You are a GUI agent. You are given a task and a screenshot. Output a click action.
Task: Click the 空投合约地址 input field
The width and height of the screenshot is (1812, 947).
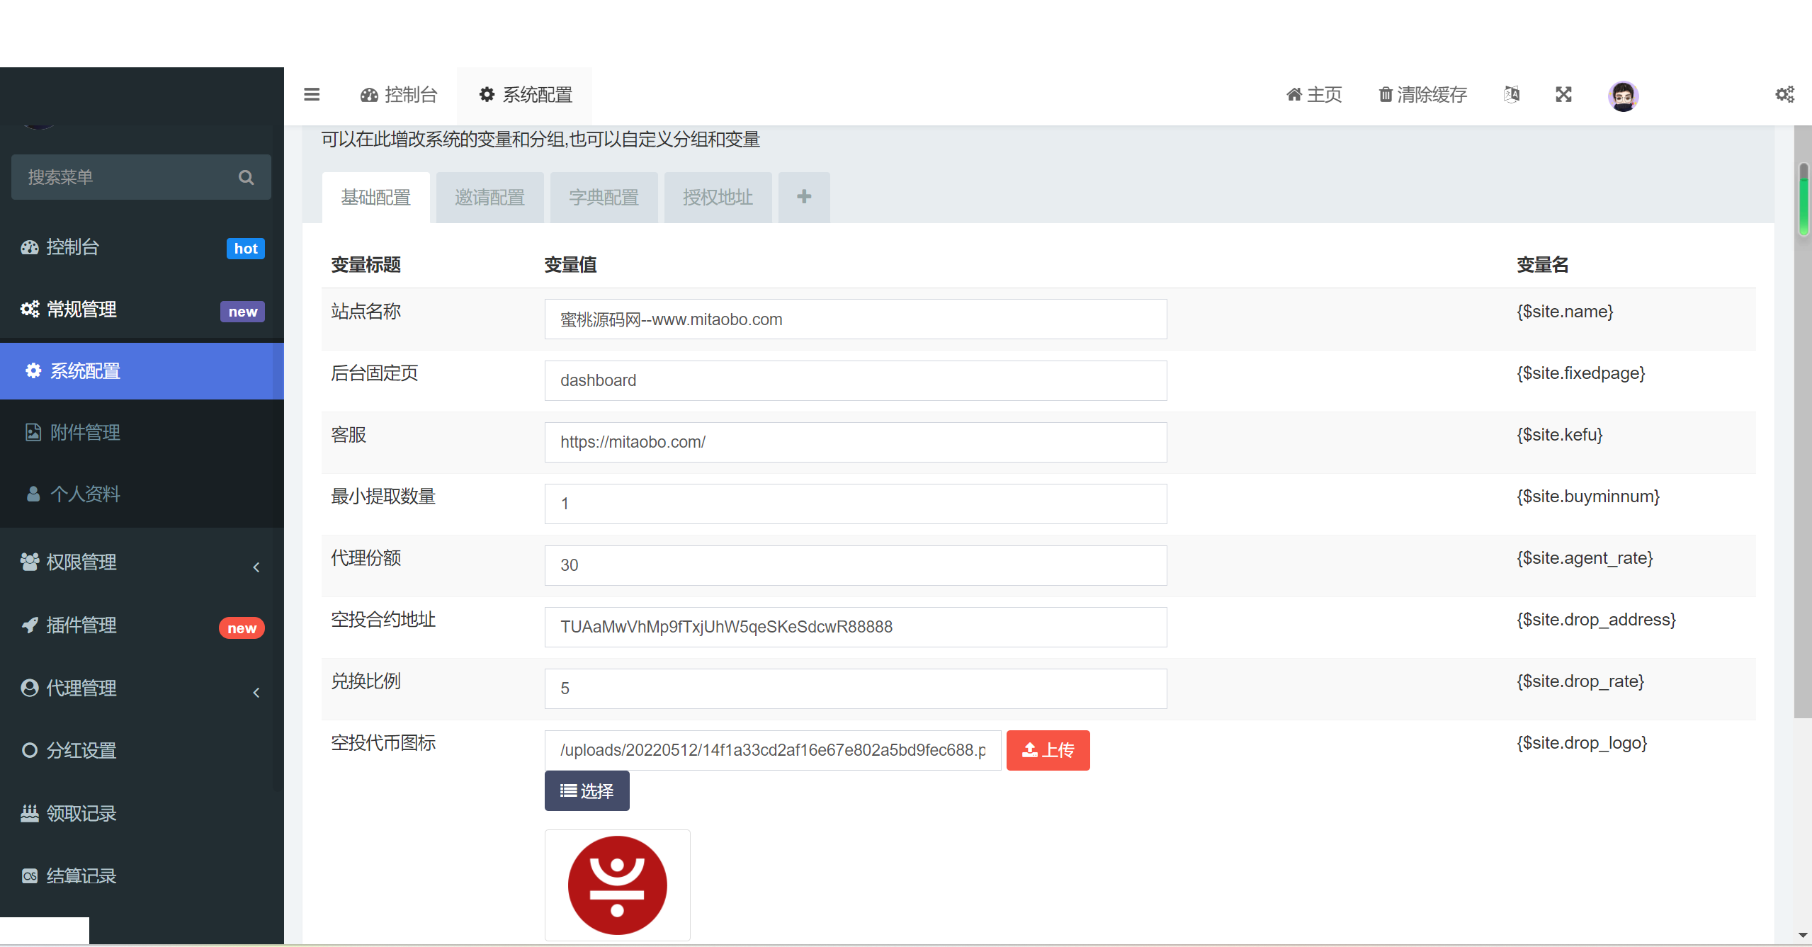(x=856, y=627)
